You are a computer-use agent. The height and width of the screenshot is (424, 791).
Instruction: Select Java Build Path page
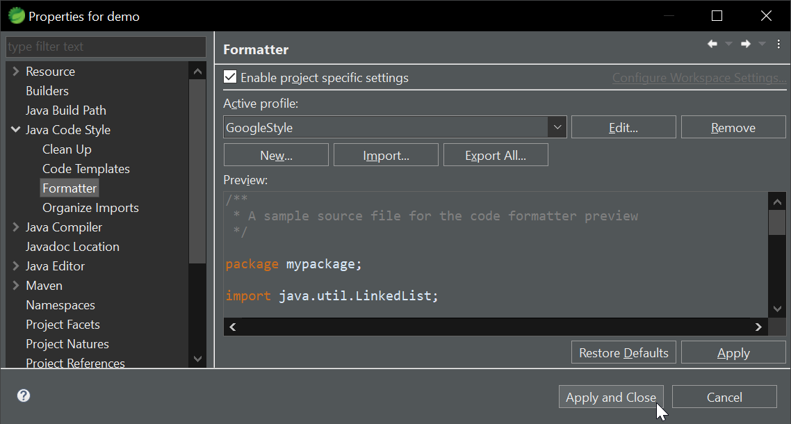coord(65,110)
